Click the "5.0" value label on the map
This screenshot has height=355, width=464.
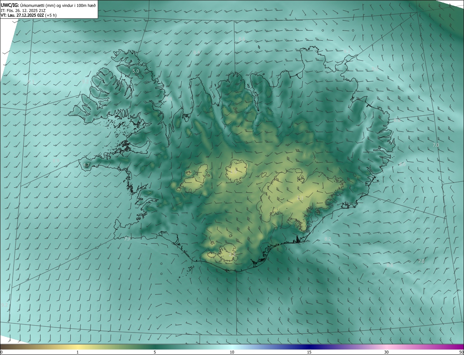coord(136,71)
